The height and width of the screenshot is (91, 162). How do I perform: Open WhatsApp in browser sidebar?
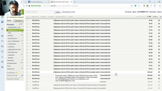click(x=2, y=17)
